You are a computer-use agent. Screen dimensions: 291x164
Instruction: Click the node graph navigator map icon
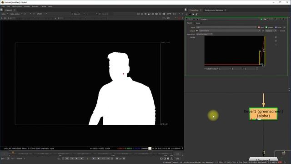(283, 153)
